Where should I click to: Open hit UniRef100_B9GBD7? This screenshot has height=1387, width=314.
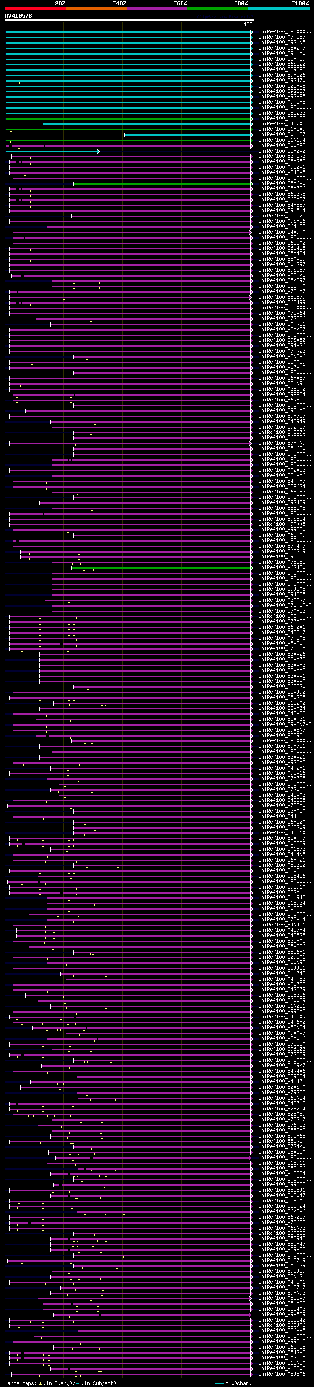coord(282,91)
